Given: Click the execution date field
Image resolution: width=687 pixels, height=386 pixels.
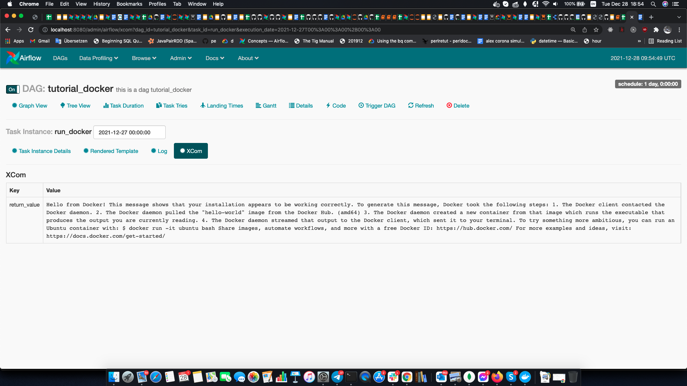Looking at the screenshot, I should tap(129, 132).
